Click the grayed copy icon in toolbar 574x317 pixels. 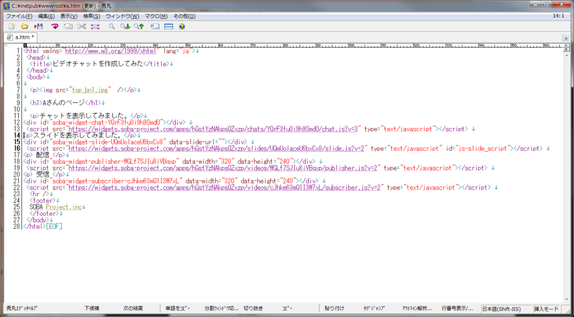[x=68, y=26]
